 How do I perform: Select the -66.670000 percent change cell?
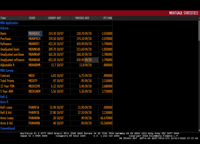(105, 118)
